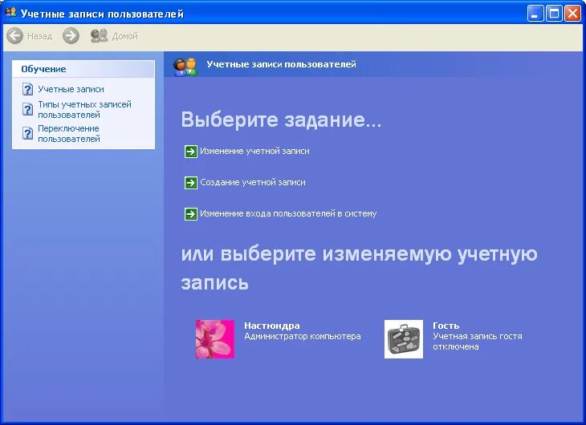
Task: Click the help icon beside Учетные записи
Action: (x=27, y=89)
